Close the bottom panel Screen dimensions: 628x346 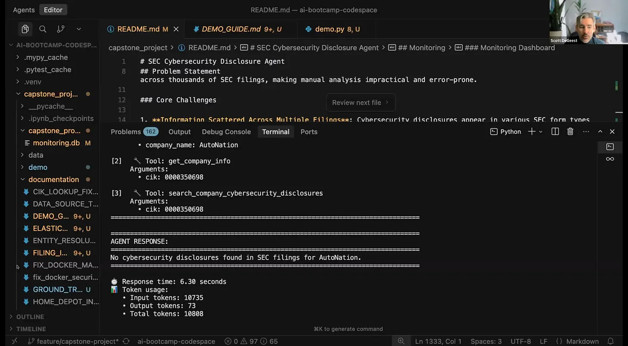[612, 132]
